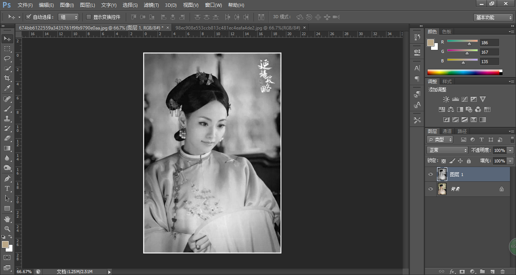Image resolution: width=516 pixels, height=275 pixels.
Task: Select the Path Selection tool
Action: pos(7,198)
